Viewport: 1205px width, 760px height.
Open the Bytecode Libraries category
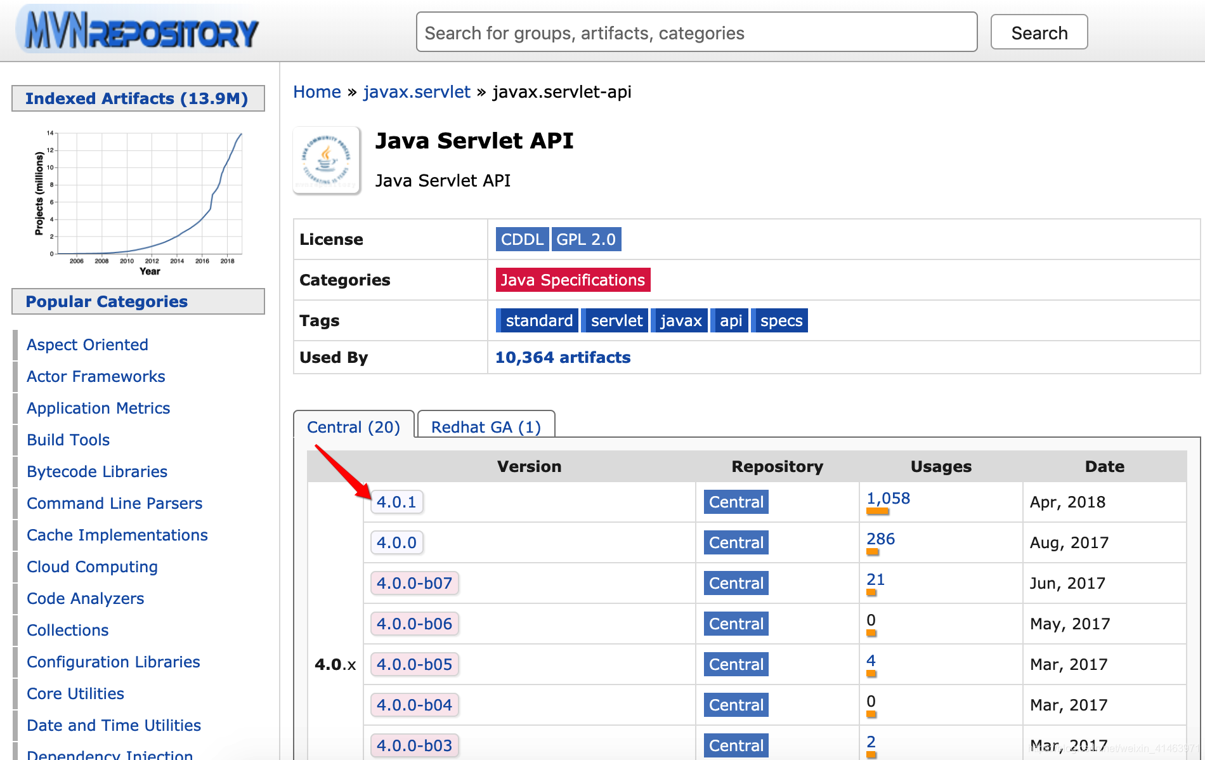(97, 471)
